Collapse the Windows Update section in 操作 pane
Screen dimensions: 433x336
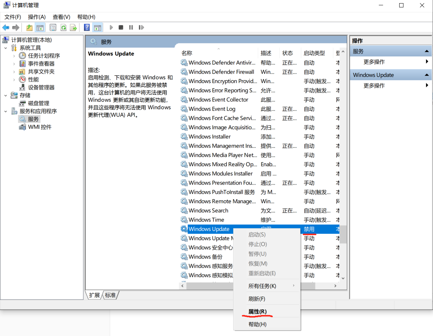[x=427, y=75]
